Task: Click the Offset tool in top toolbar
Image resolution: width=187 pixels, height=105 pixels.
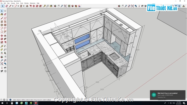Action: point(30,6)
